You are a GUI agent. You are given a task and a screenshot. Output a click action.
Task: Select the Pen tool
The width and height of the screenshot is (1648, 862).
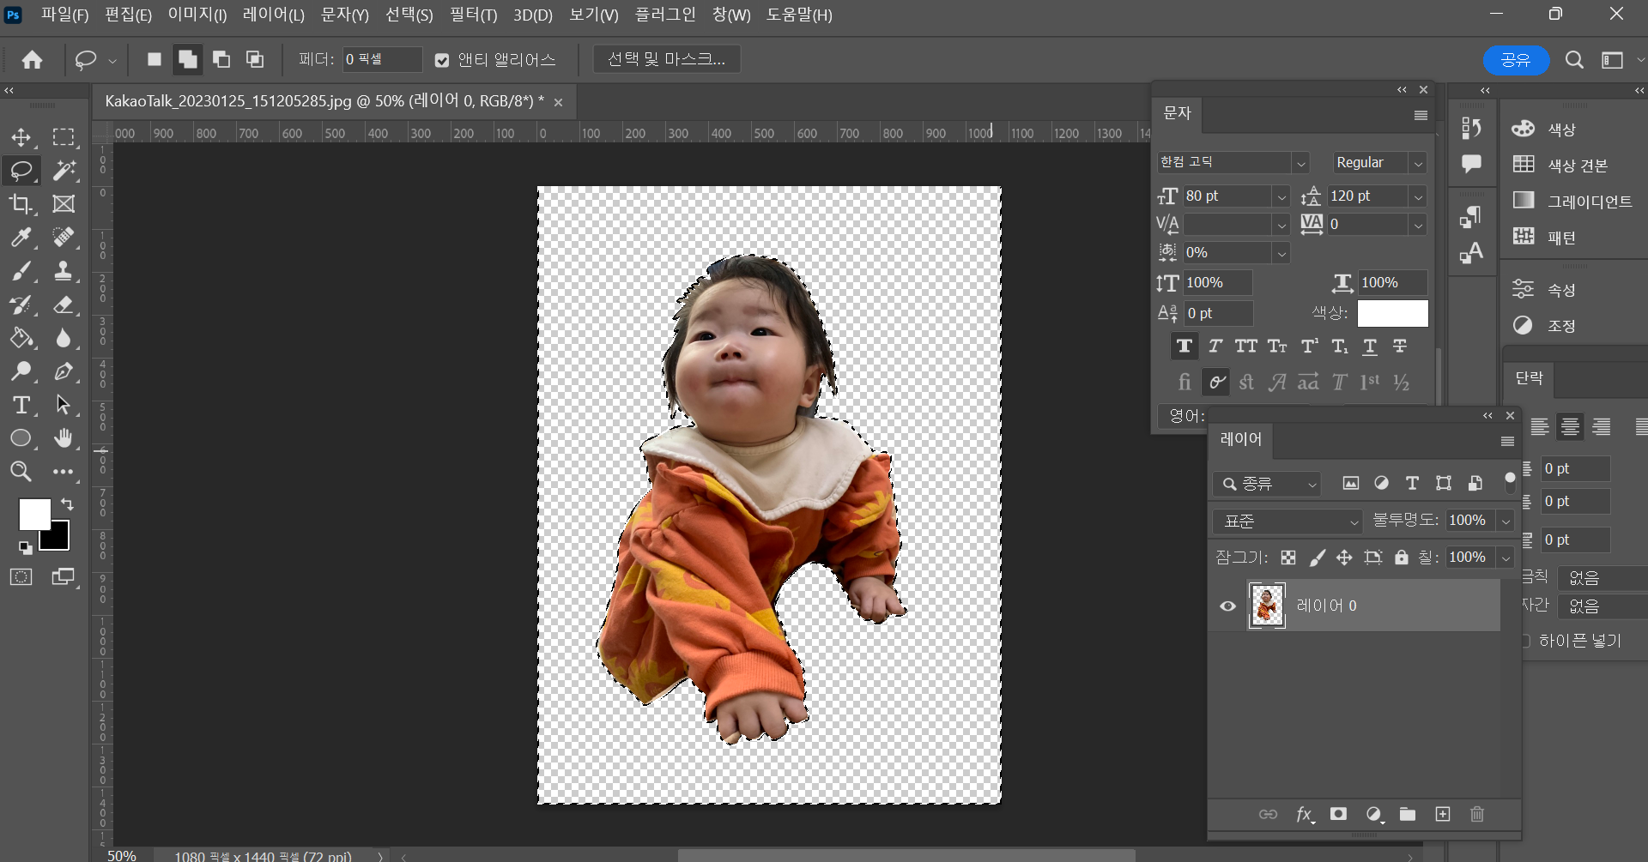[x=64, y=371]
